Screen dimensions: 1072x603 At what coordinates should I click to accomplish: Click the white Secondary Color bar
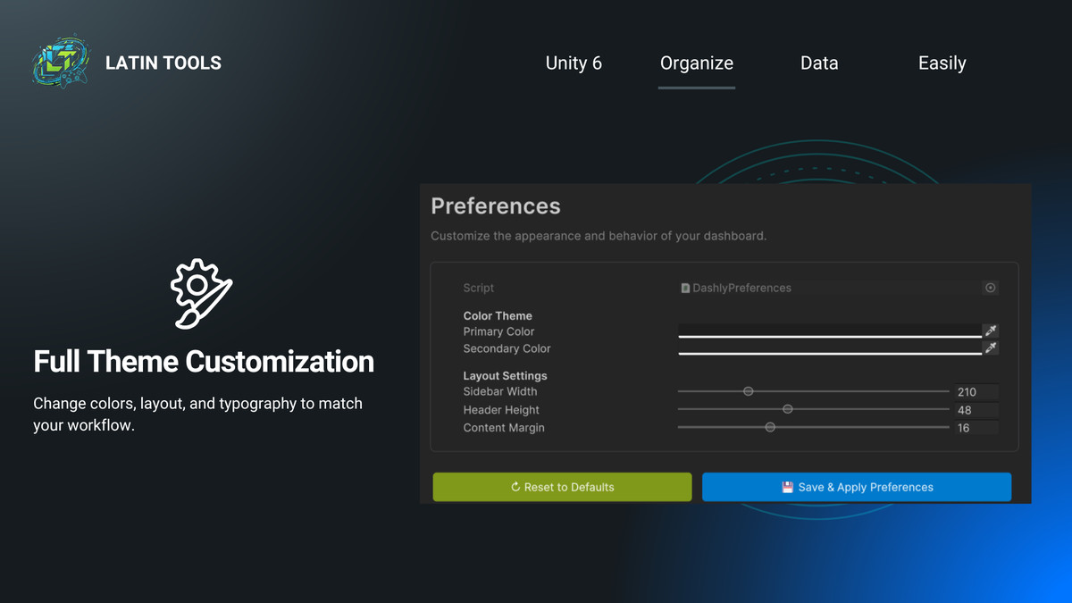pos(831,350)
